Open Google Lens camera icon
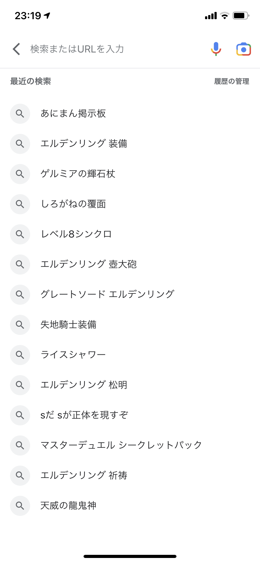The image size is (260, 563). [x=243, y=49]
